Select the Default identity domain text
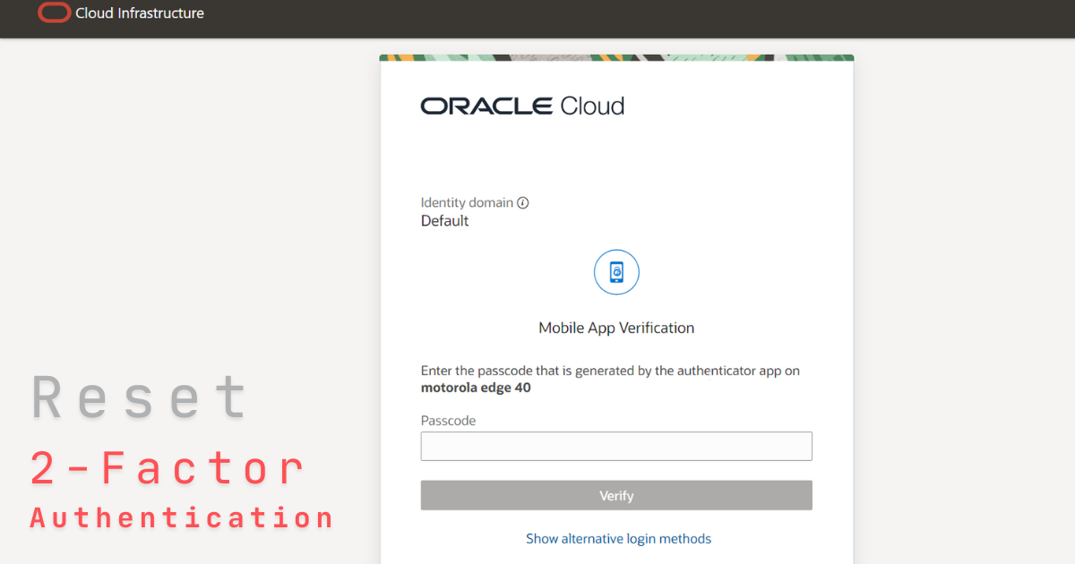Screen dimensions: 1075x564 (444, 220)
